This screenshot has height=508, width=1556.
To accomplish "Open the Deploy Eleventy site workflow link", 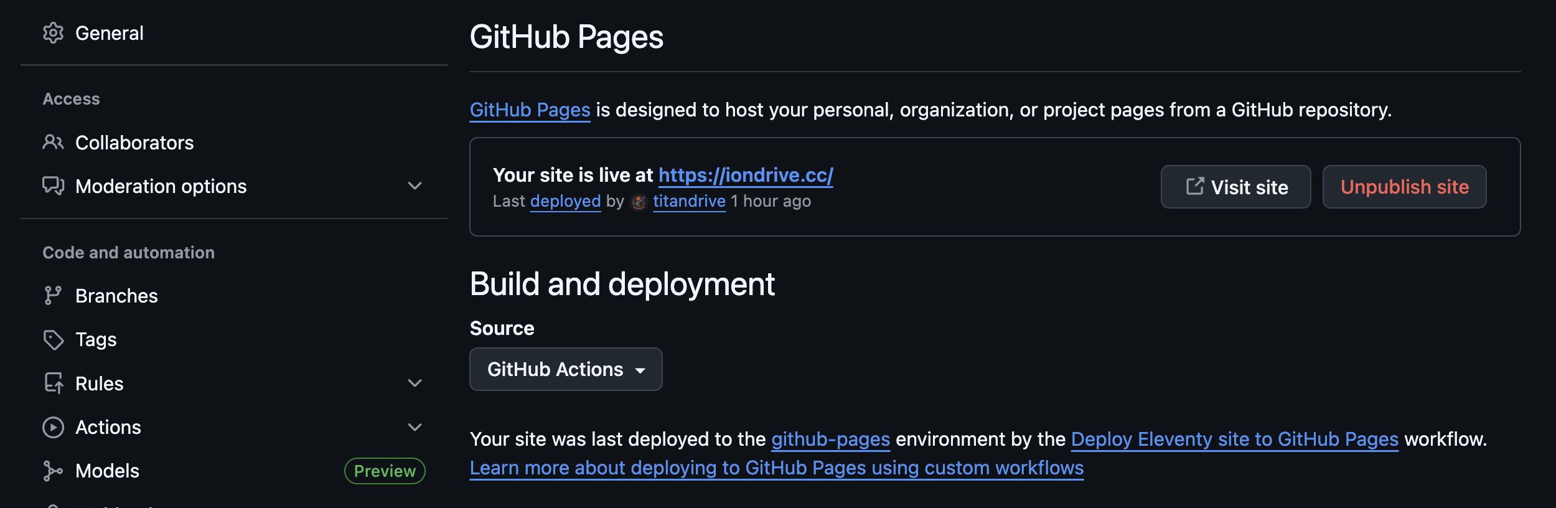I will click(1234, 440).
